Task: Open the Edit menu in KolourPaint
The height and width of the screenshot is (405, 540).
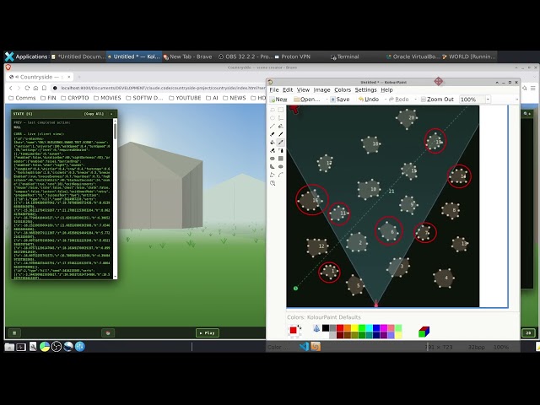Action: coord(288,90)
